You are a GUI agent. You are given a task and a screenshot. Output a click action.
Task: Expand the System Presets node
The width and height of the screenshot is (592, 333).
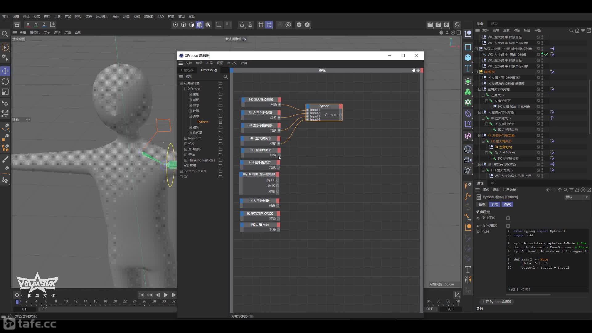pos(181,171)
